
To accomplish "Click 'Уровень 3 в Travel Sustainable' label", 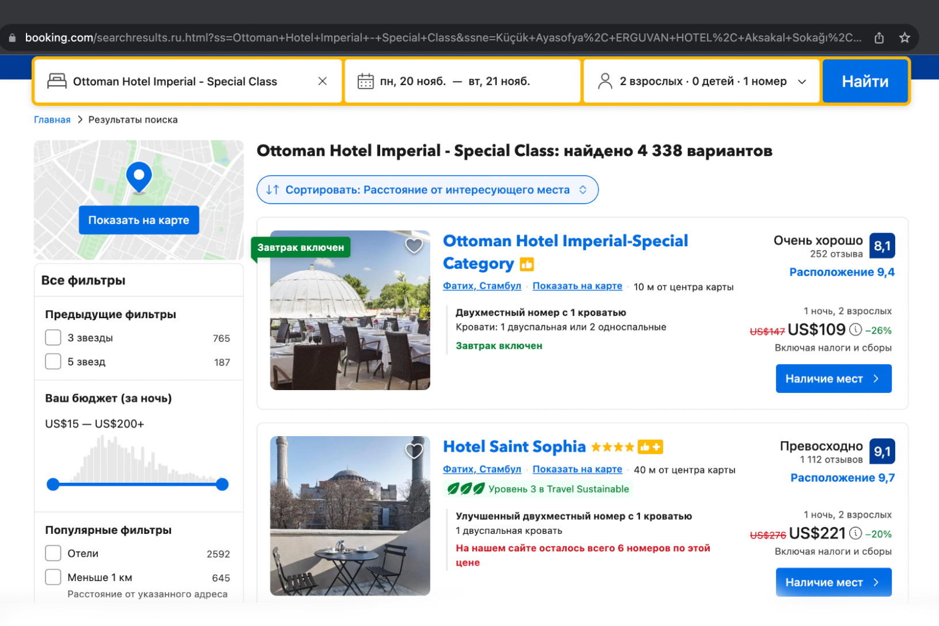I will [559, 489].
